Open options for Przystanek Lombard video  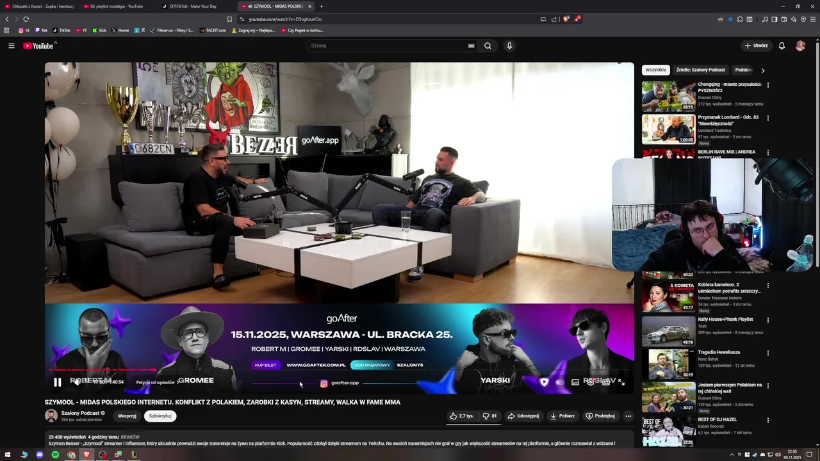tap(768, 118)
